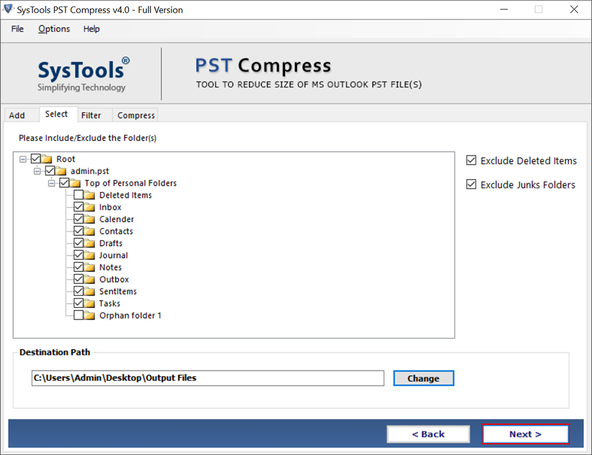592x455 pixels.
Task: Check the Orphan folder 1 checkbox
Action: coord(79,315)
